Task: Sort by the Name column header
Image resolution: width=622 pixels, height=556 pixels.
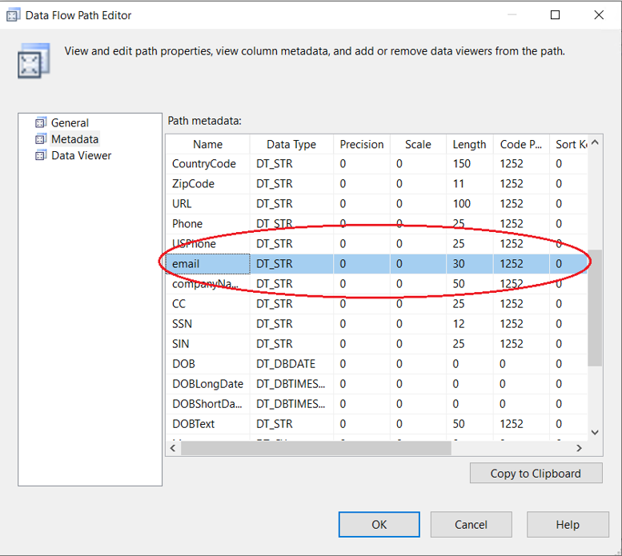Action: (x=207, y=145)
